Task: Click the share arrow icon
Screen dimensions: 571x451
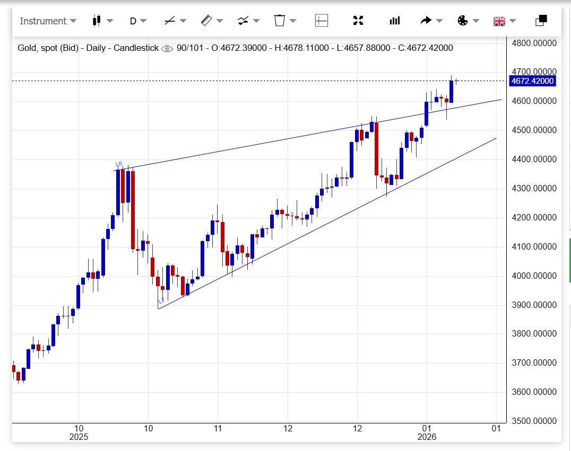Action: [x=426, y=21]
